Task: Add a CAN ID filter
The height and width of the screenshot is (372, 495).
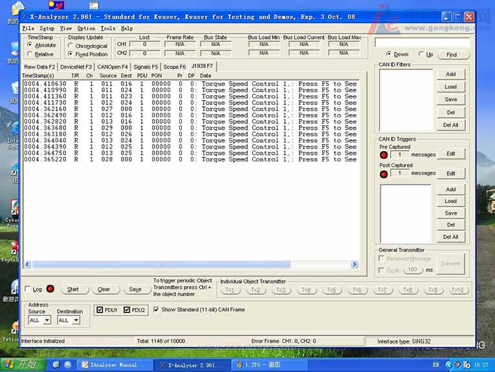Action: click(x=451, y=74)
